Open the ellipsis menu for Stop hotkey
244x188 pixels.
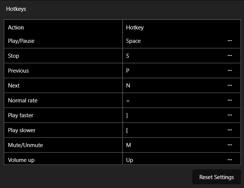[x=229, y=55]
